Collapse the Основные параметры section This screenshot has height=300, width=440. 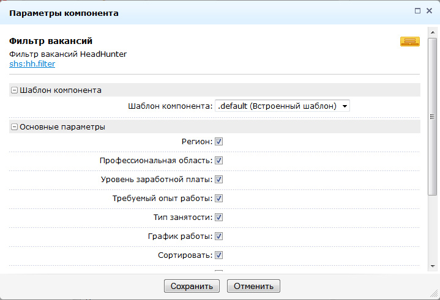tap(14, 127)
